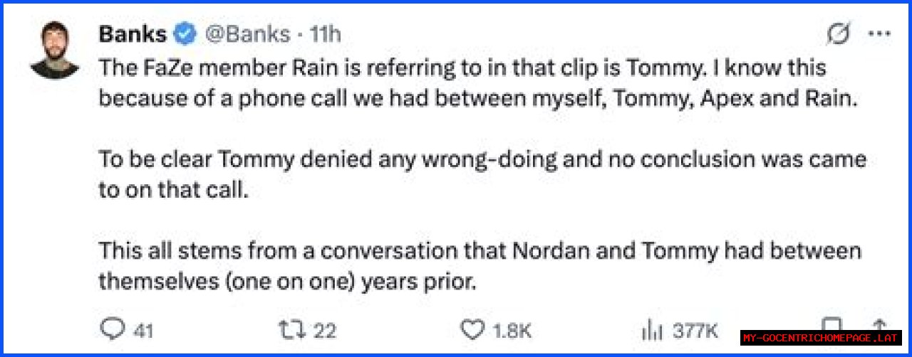Click the 377K views count
The width and height of the screenshot is (912, 357).
[695, 330]
